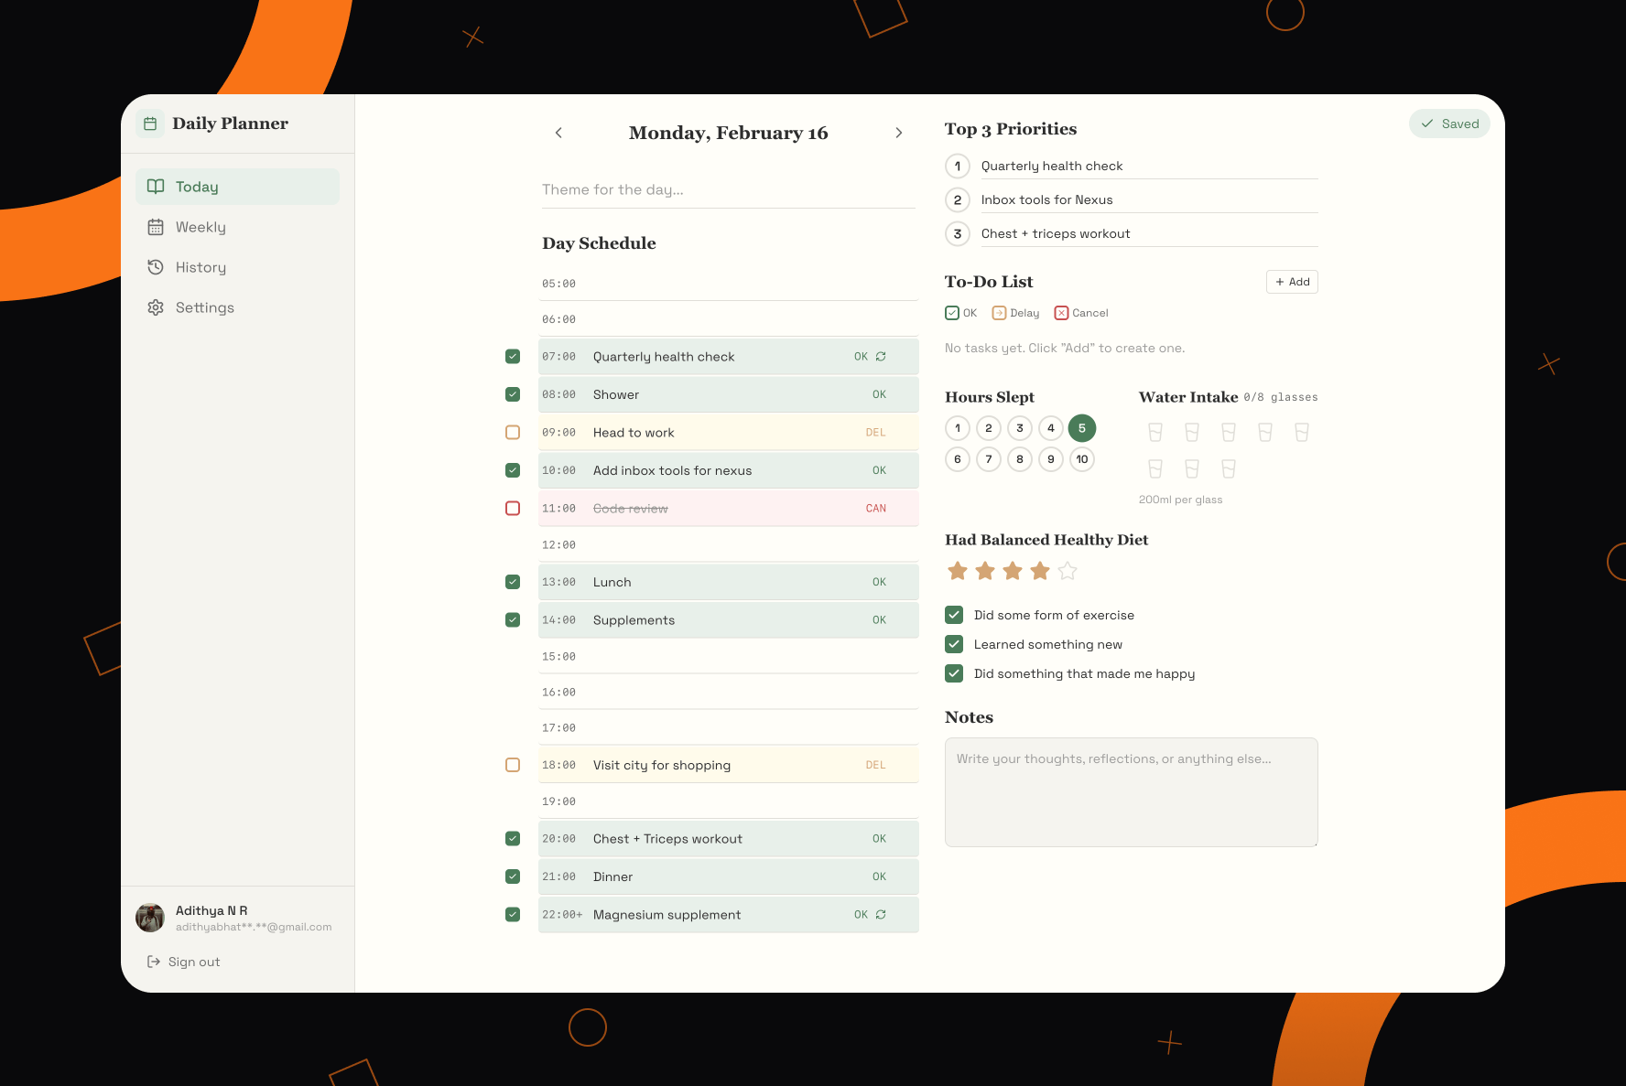The width and height of the screenshot is (1626, 1086).
Task: Select 3 hours slept
Action: (x=1020, y=428)
